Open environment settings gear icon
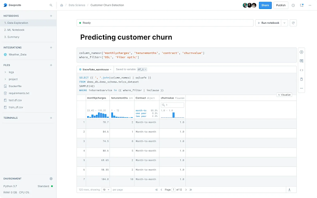The width and height of the screenshot is (317, 198). (51, 178)
